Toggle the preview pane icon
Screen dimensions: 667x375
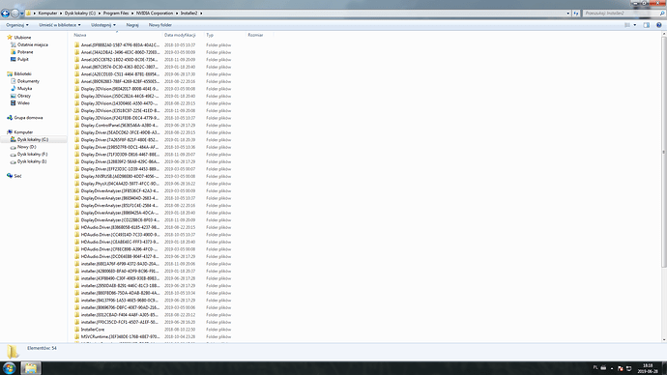pos(646,25)
